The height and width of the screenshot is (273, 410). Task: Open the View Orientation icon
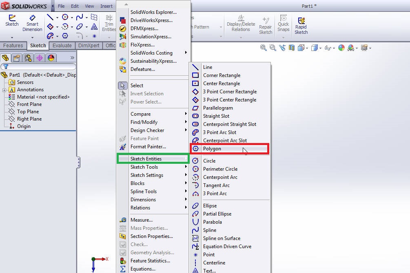pyautogui.click(x=301, y=48)
